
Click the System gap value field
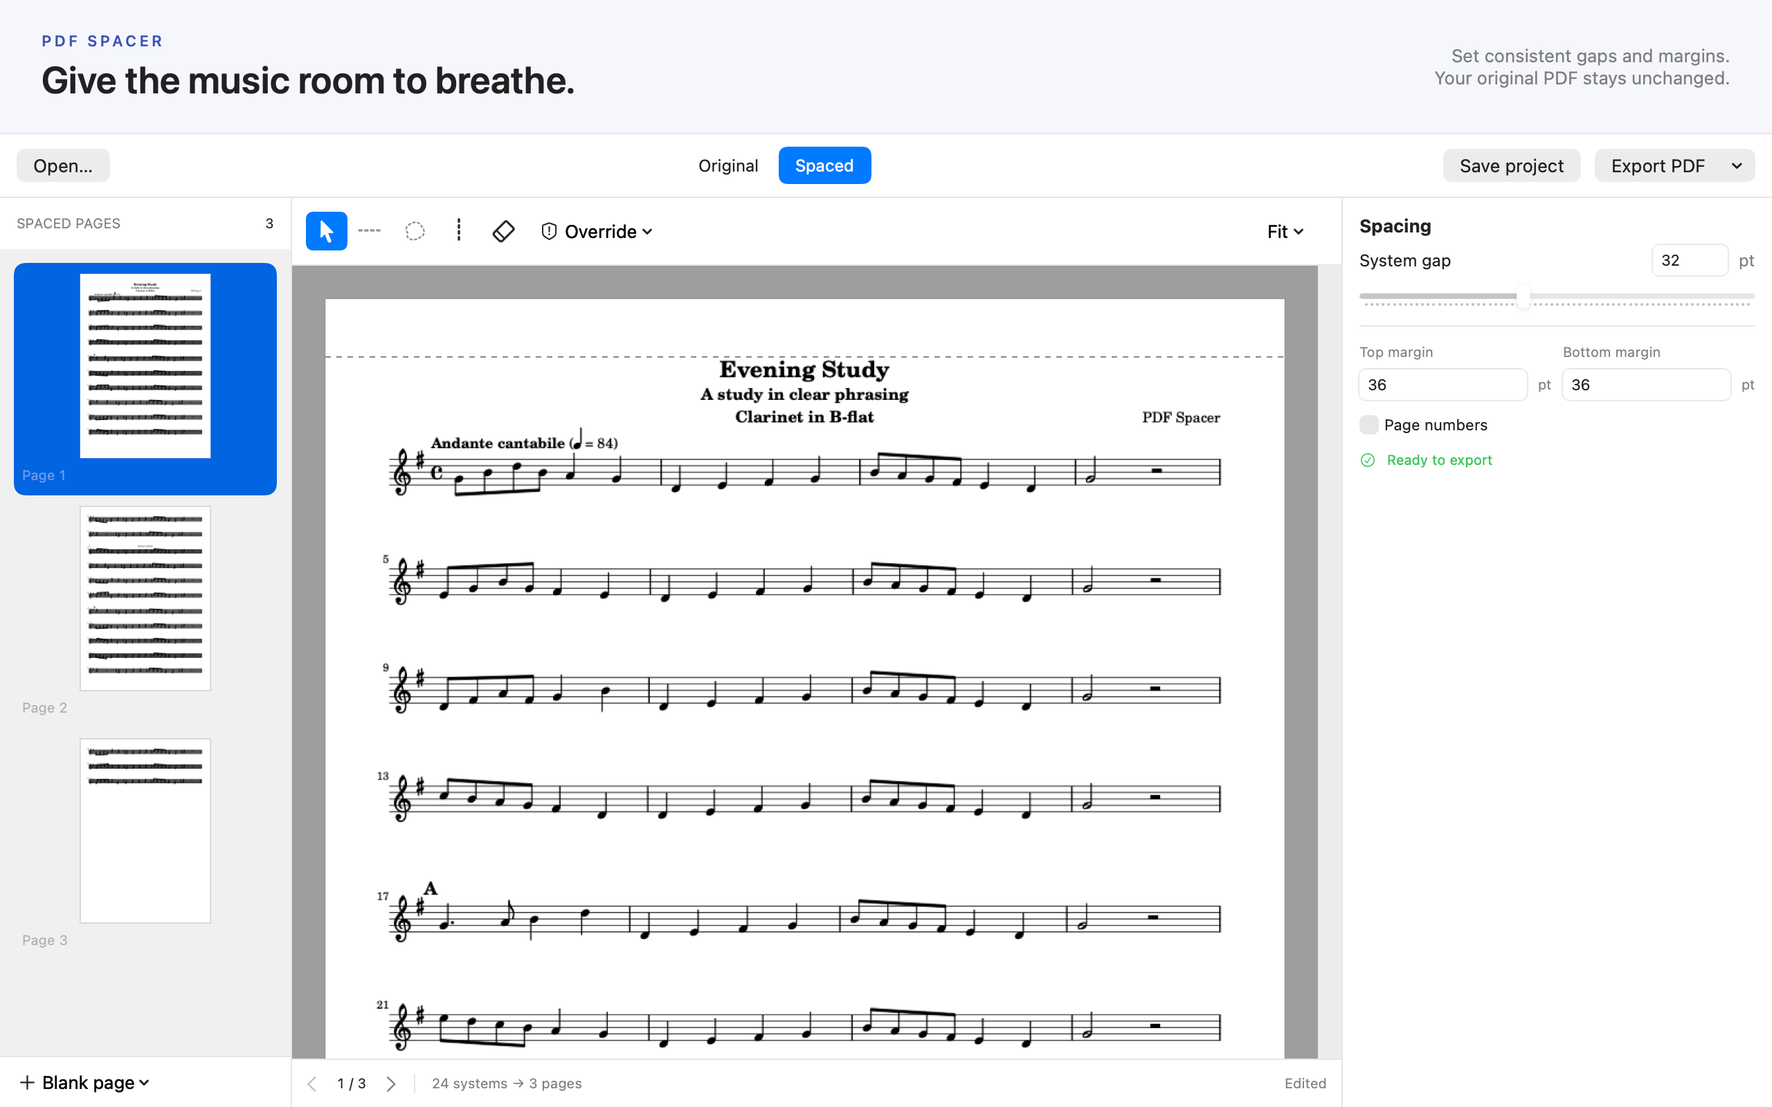point(1689,260)
